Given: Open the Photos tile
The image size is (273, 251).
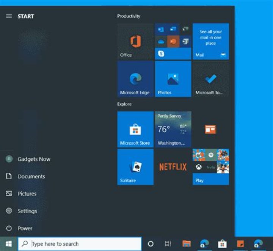Looking at the screenshot, I should point(173,79).
